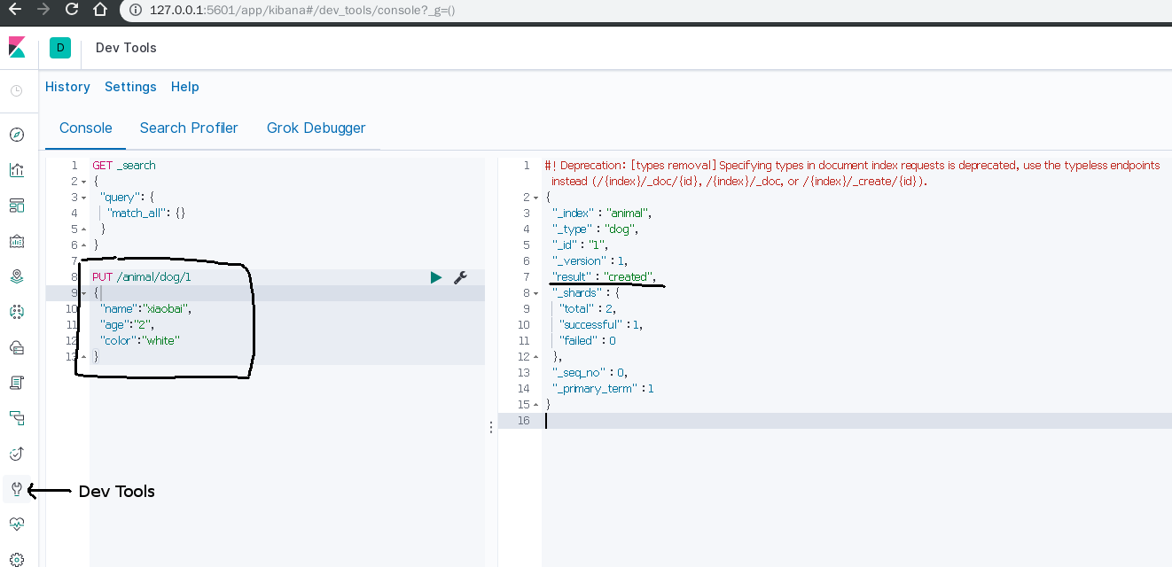Viewport: 1172px width, 567px height.
Task: Switch to the Search Profiler tab
Action: tap(189, 128)
